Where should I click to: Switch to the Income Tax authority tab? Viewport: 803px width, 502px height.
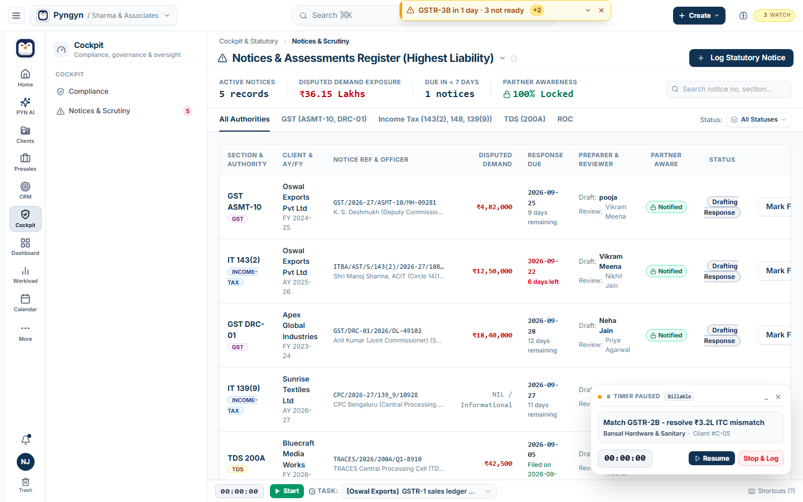pyautogui.click(x=435, y=119)
